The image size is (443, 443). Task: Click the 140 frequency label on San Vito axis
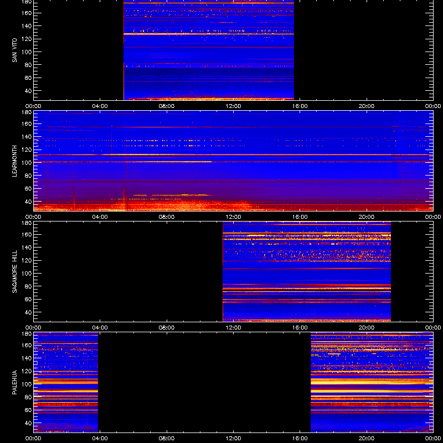(27, 26)
